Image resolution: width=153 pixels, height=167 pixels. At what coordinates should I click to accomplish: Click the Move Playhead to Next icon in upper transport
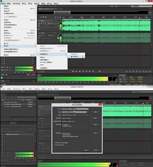[93, 71]
